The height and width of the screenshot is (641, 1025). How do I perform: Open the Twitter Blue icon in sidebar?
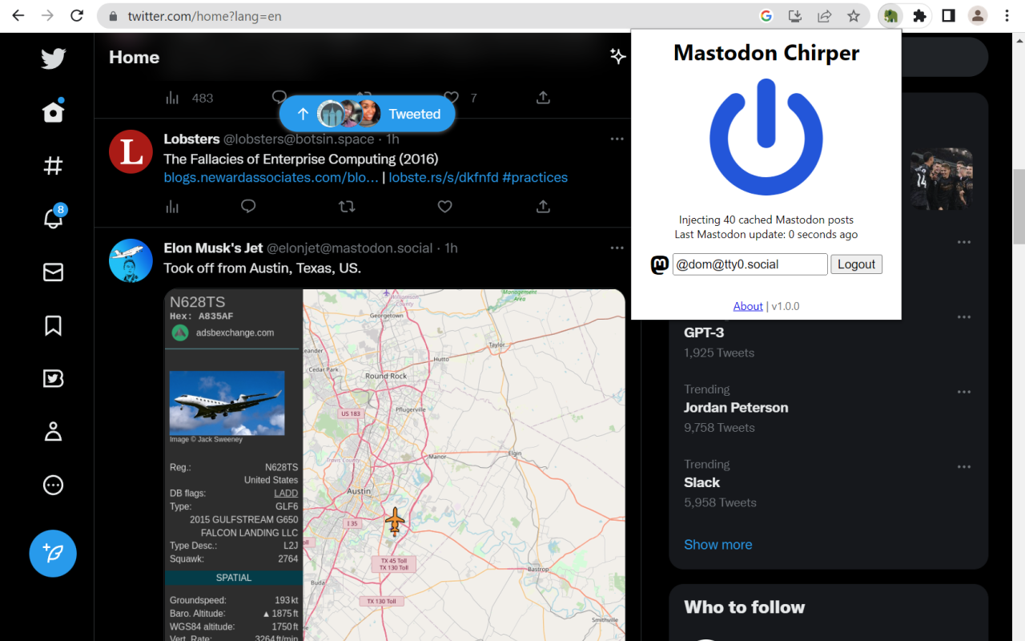53,378
